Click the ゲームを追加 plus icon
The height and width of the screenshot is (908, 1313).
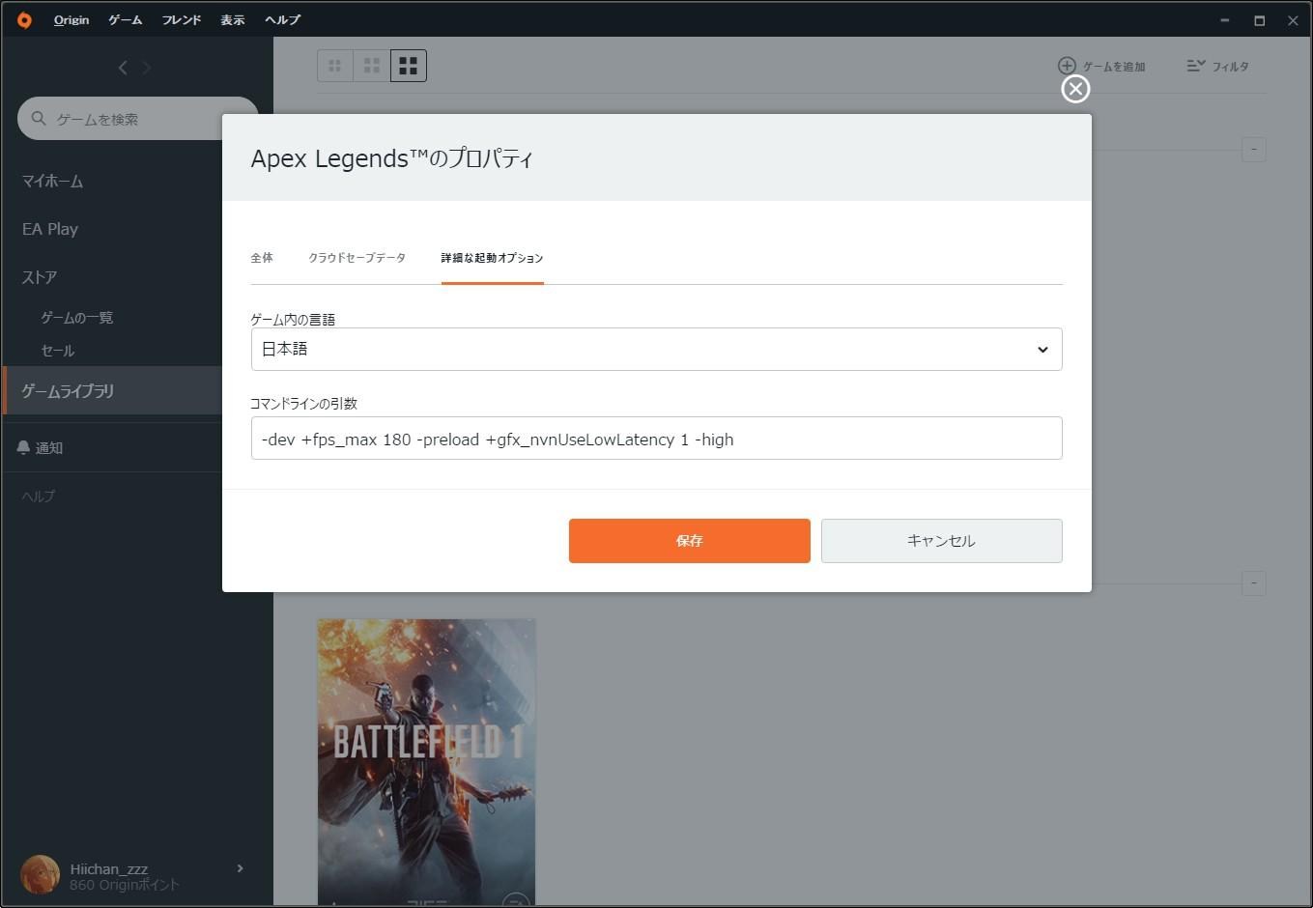pyautogui.click(x=1067, y=66)
